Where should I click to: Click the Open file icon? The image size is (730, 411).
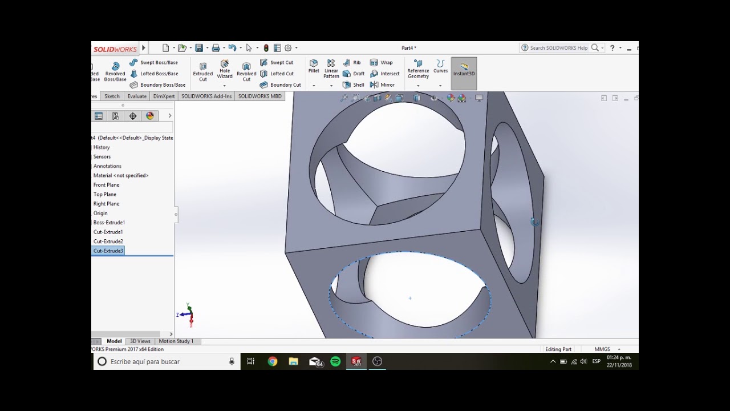[182, 48]
